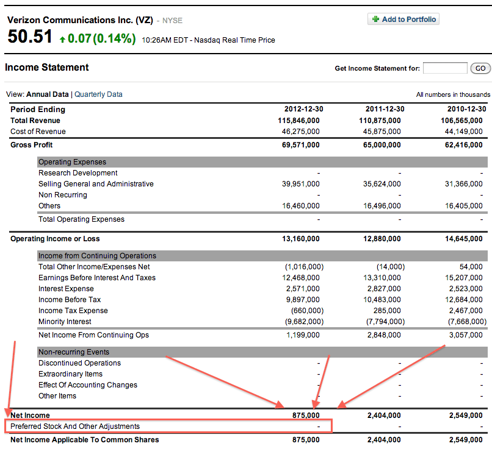Screen dimensions: 492x449
Task: Click Net Income value 2,404,000
Action: tap(384, 415)
